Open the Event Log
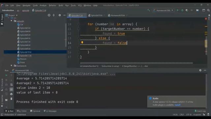The image size is (211, 119). (x=200, y=111)
